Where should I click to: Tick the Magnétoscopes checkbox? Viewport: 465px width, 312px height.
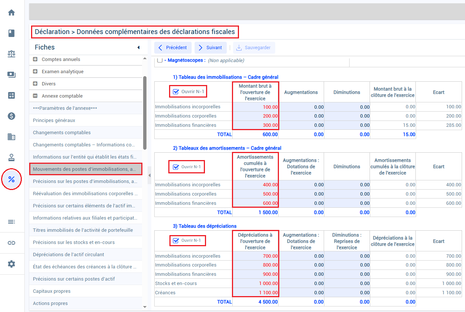[160, 60]
